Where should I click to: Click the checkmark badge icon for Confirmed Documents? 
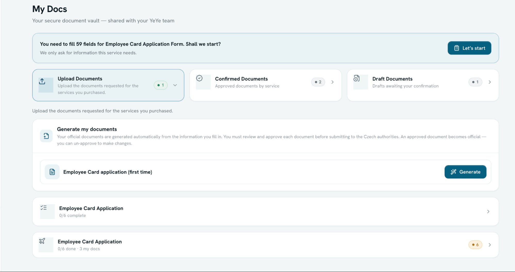199,78
